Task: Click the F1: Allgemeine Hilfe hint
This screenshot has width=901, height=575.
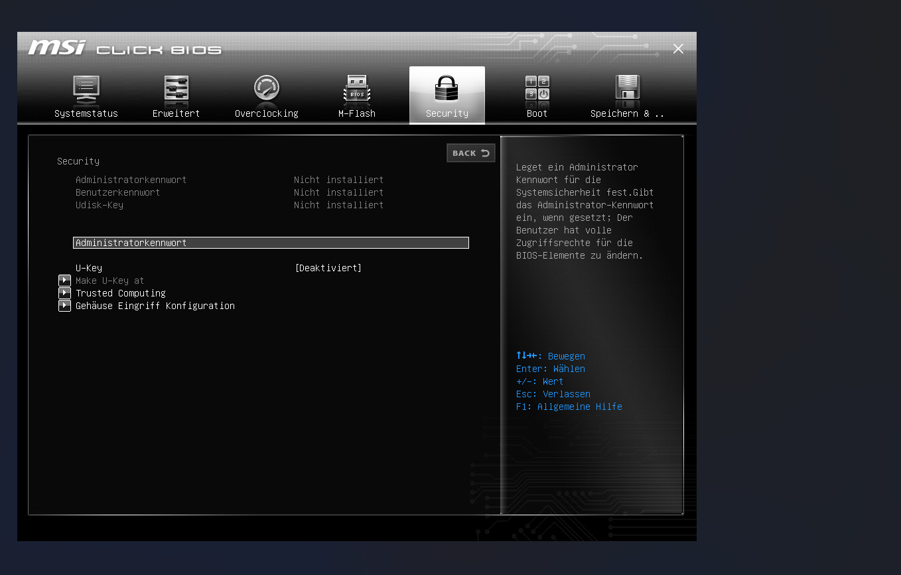Action: [x=569, y=407]
